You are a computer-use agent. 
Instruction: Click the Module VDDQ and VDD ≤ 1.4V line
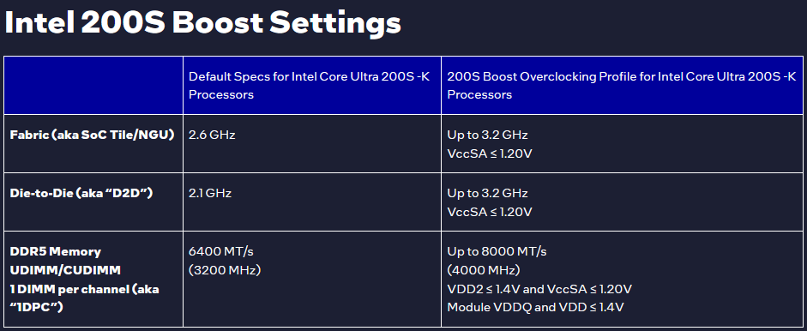click(535, 308)
